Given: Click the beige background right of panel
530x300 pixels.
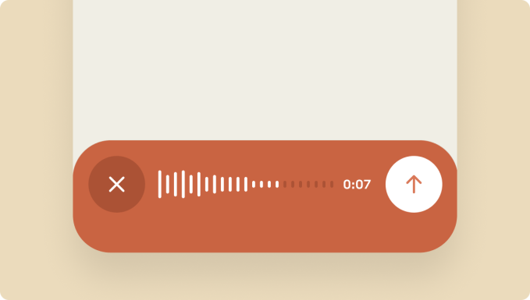Looking at the screenshot, I should tap(493, 150).
